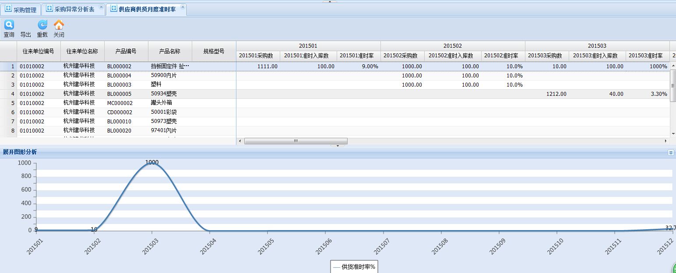Click the grid's horizontal scrollbar thumb
Image resolution: width=676 pixels, height=273 pixels.
click(296, 141)
